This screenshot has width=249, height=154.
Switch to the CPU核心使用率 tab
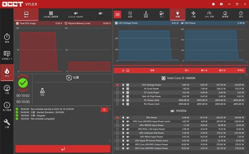tap(51, 15)
